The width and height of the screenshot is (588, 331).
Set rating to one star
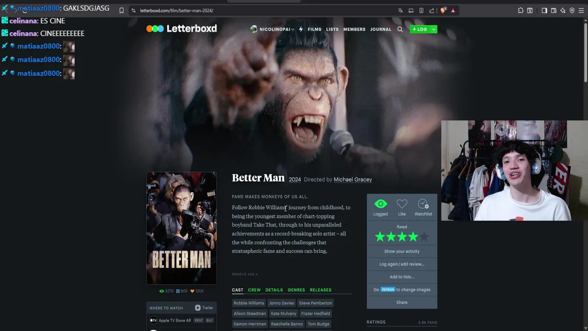pos(380,237)
